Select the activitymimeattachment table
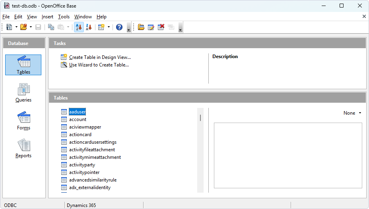This screenshot has height=209, width=369. tap(95, 157)
